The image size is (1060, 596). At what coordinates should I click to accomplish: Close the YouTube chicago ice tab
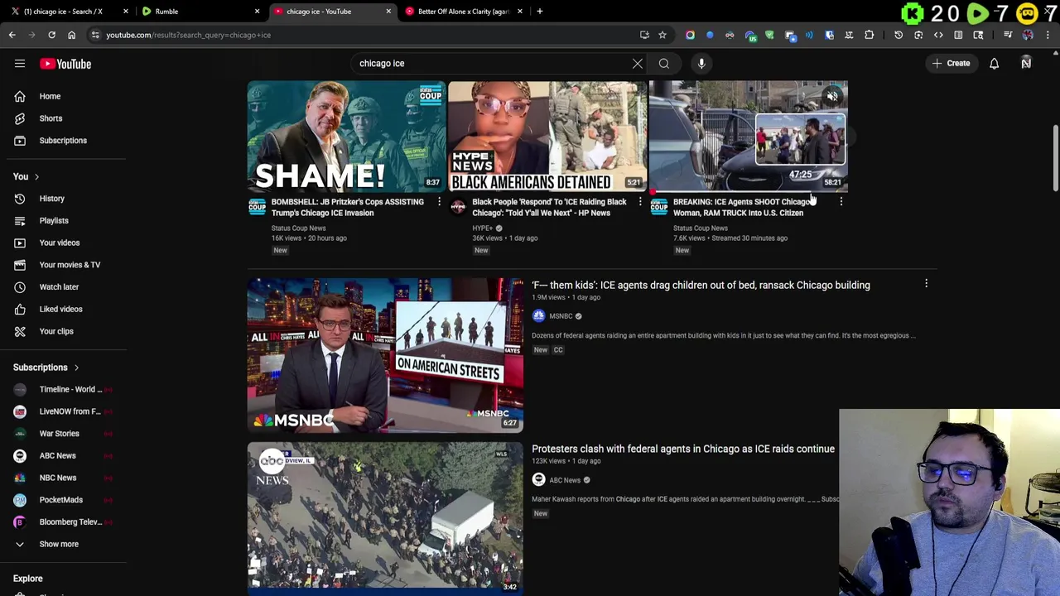(x=388, y=12)
